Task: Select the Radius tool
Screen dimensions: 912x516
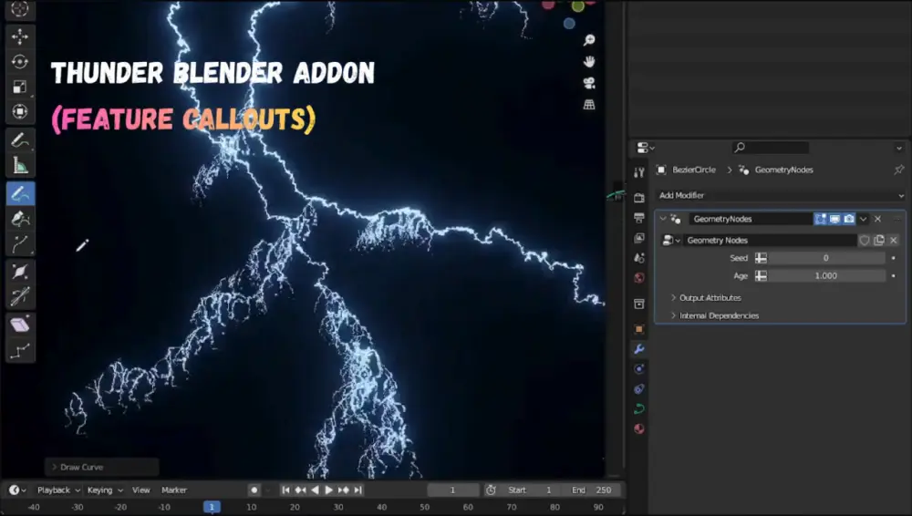Action: tap(20, 272)
